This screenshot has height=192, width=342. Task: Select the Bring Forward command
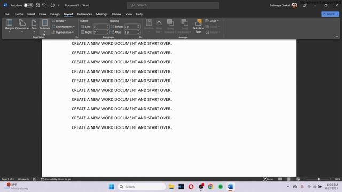(x=170, y=26)
